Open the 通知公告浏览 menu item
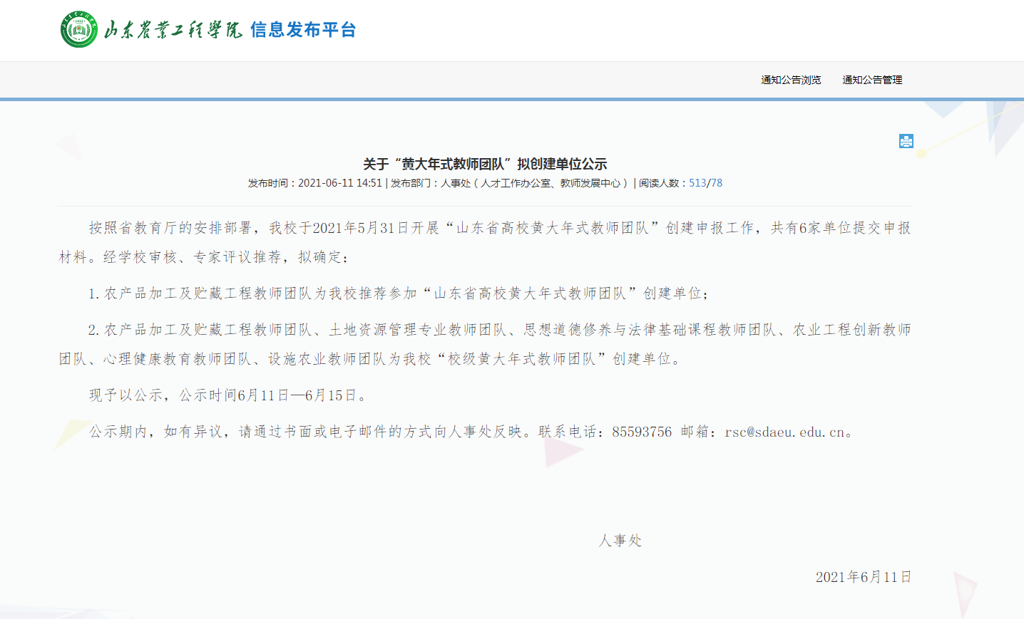The height and width of the screenshot is (619, 1024). [x=791, y=80]
